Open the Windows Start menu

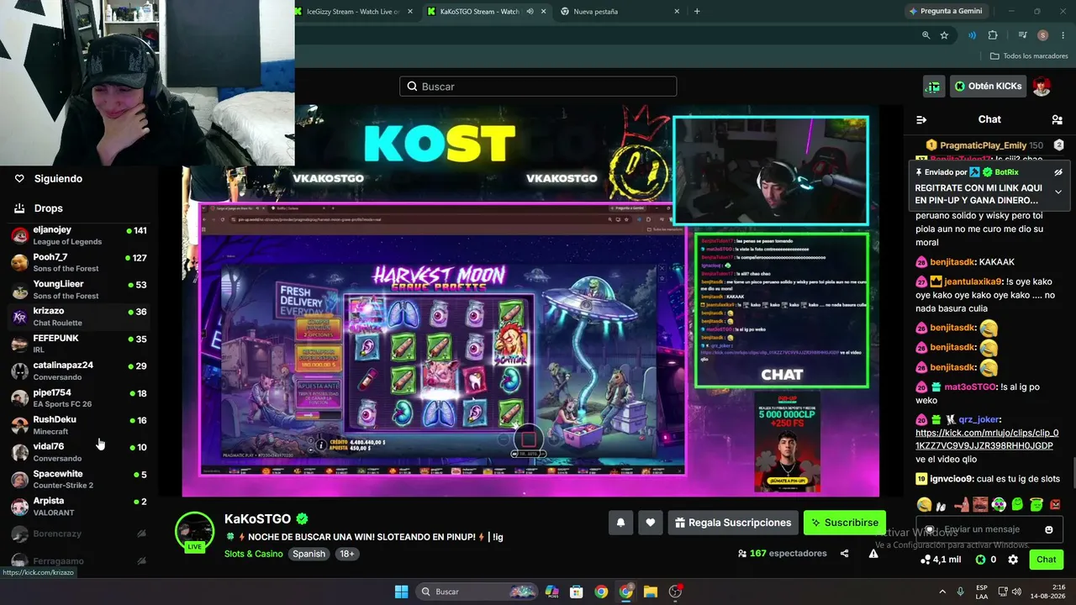(x=401, y=592)
